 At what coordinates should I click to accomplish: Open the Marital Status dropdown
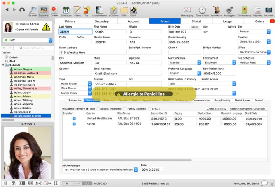pyautogui.click(x=185, y=62)
